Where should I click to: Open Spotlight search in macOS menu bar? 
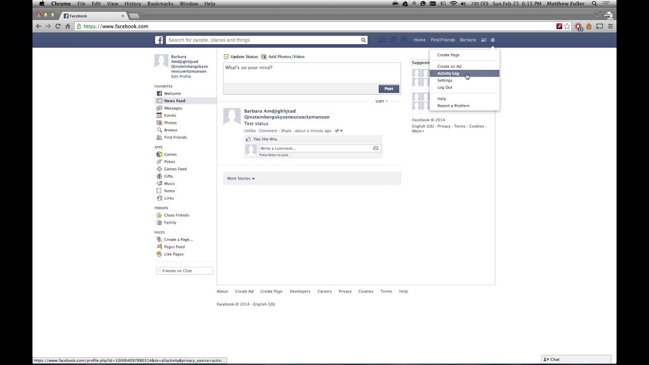[594, 4]
